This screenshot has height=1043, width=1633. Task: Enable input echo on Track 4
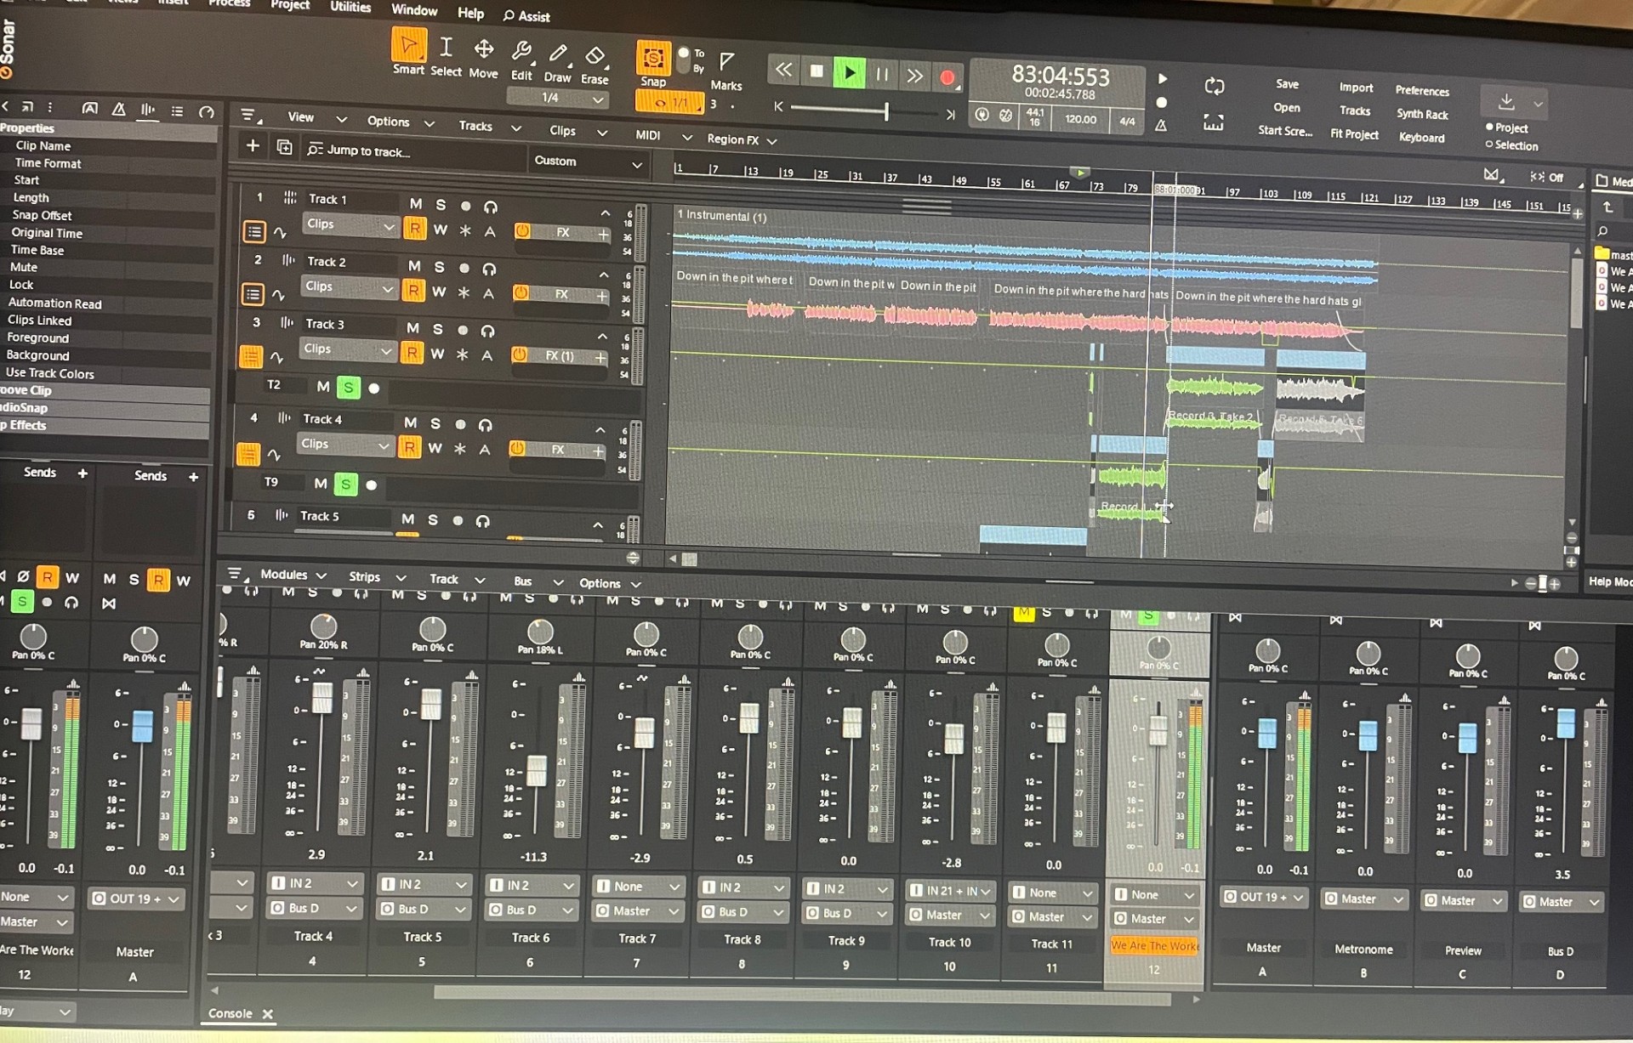click(485, 424)
